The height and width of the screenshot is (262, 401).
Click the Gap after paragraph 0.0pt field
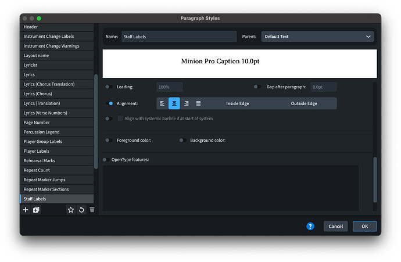pyautogui.click(x=324, y=87)
